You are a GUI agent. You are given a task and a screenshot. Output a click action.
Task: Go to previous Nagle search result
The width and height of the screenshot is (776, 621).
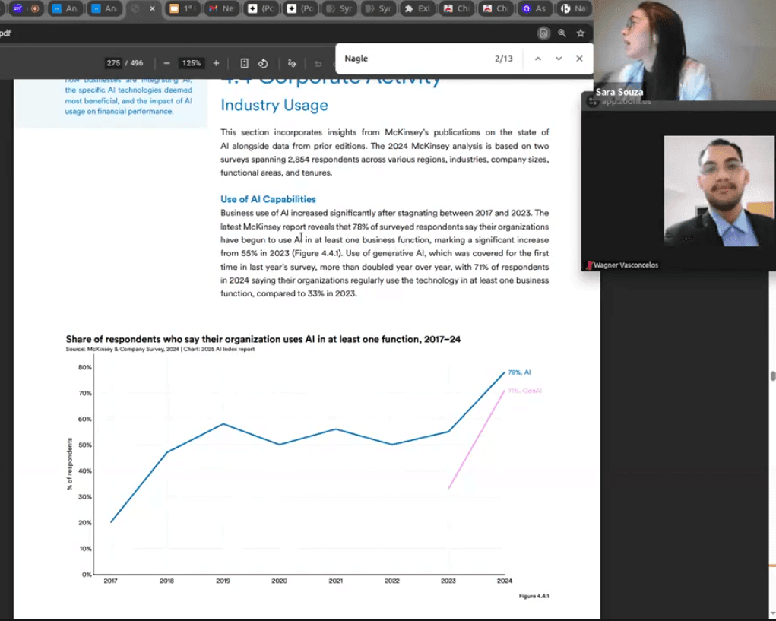click(538, 59)
